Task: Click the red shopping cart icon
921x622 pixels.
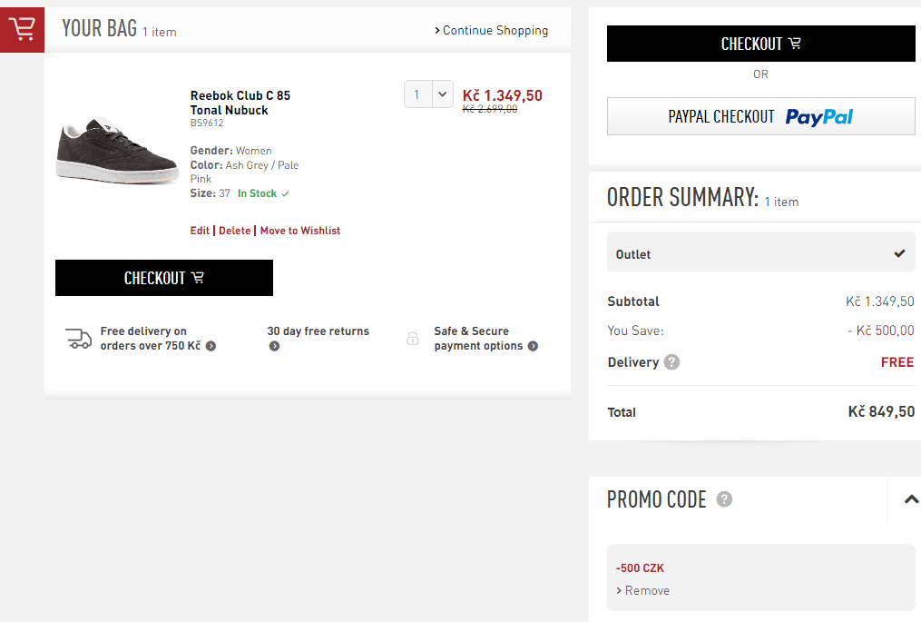Action: (x=22, y=29)
